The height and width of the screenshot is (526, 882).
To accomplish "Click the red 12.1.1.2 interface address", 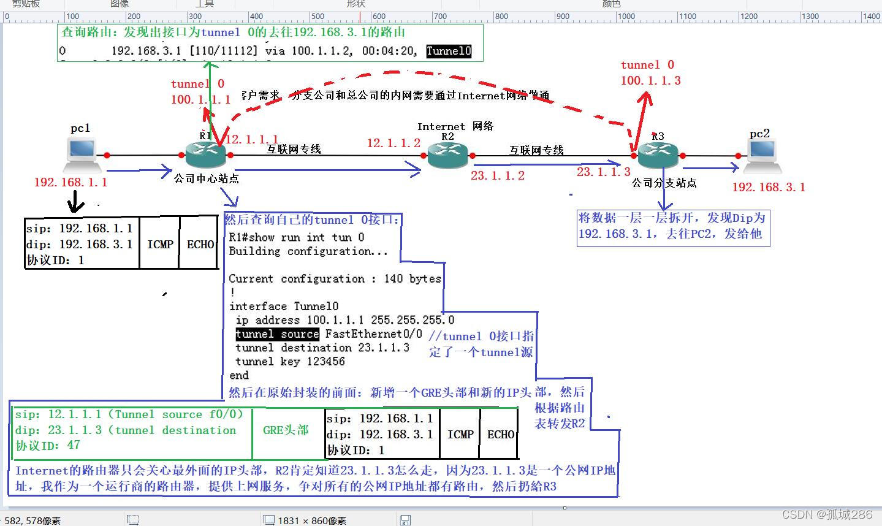I will (x=393, y=143).
